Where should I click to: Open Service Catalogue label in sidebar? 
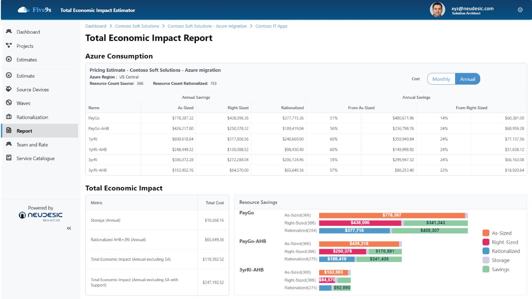click(x=35, y=159)
